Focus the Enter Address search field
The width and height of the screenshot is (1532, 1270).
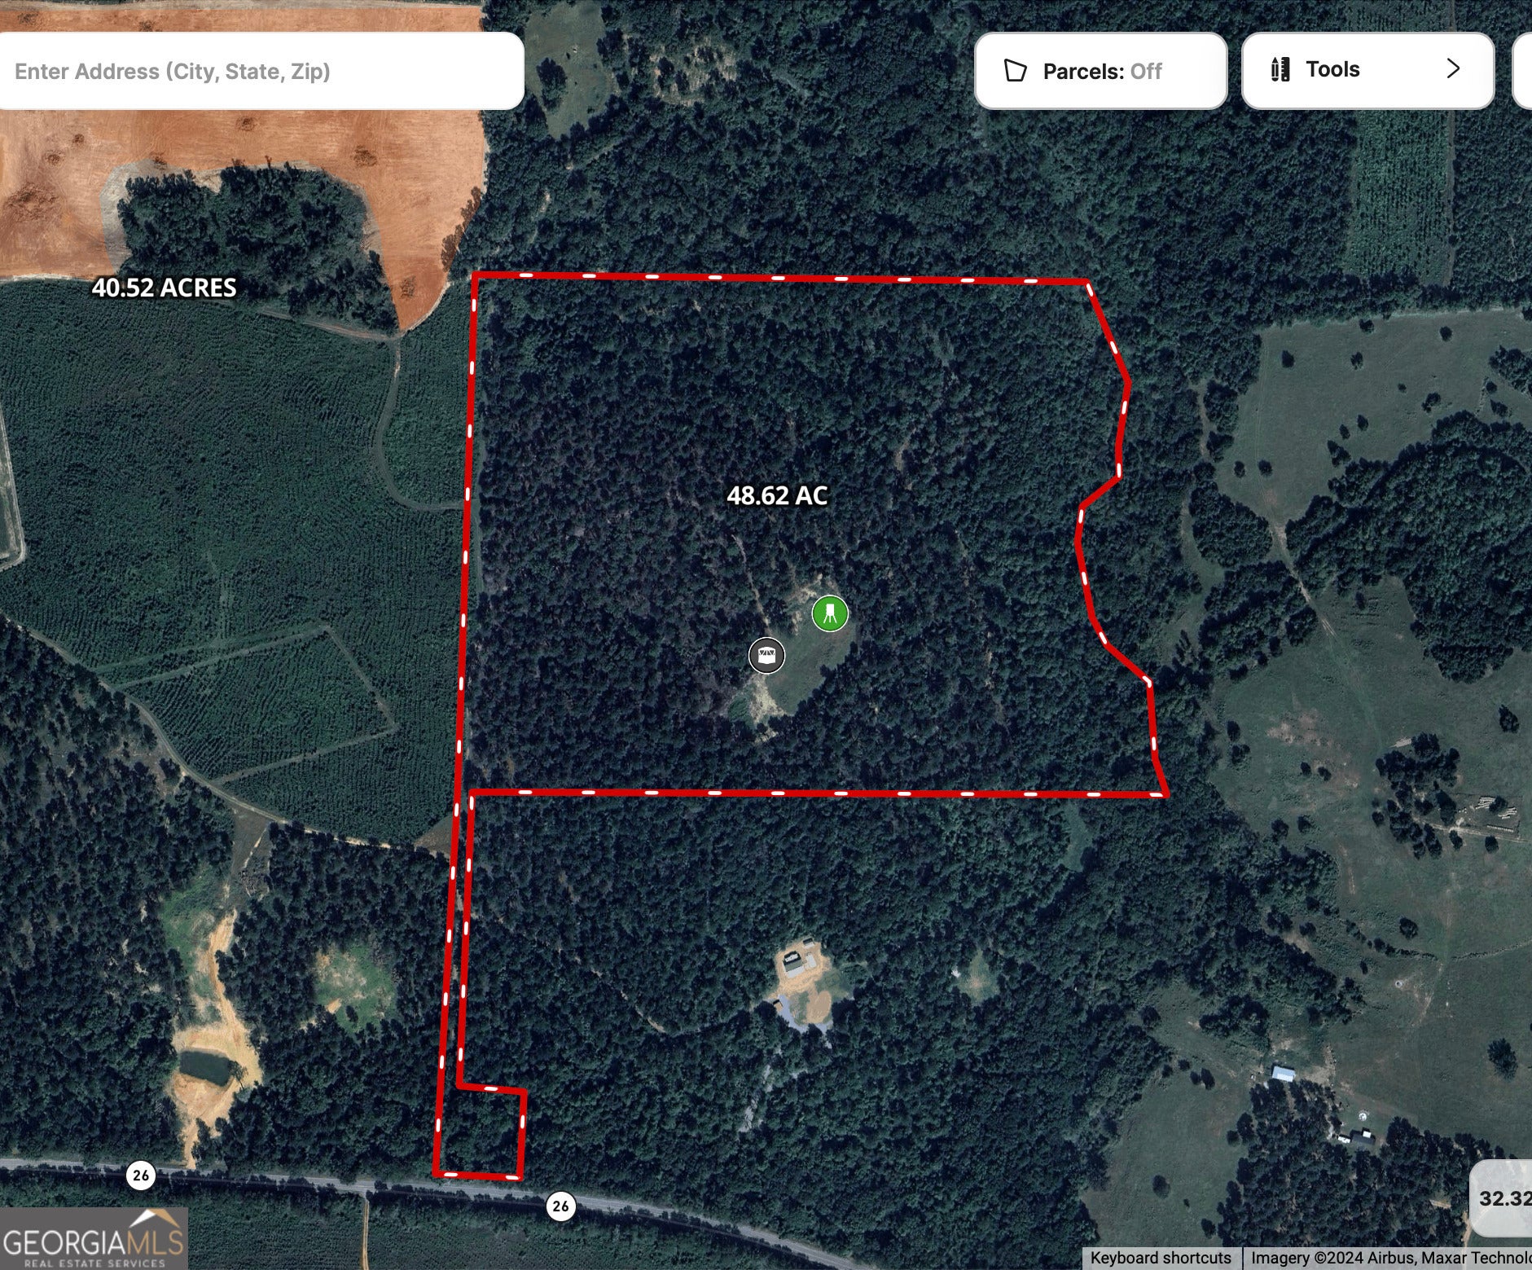[x=261, y=71]
